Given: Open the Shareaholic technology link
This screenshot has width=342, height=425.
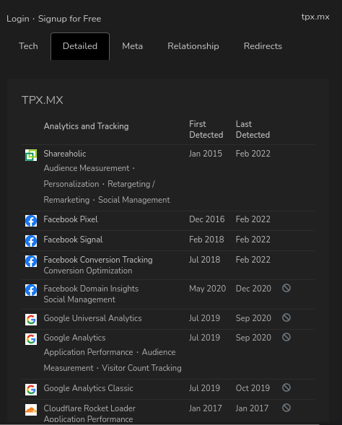Looking at the screenshot, I should click(x=65, y=154).
